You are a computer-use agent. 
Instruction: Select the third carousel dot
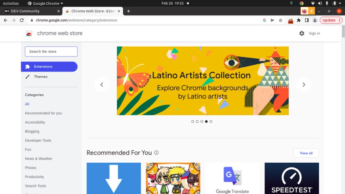click(x=202, y=122)
